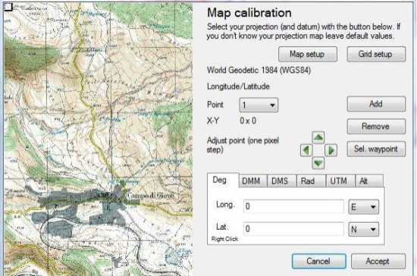Screen dimensions: 417x276
Task: Open Grid setup
Action: pyautogui.click(x=376, y=54)
